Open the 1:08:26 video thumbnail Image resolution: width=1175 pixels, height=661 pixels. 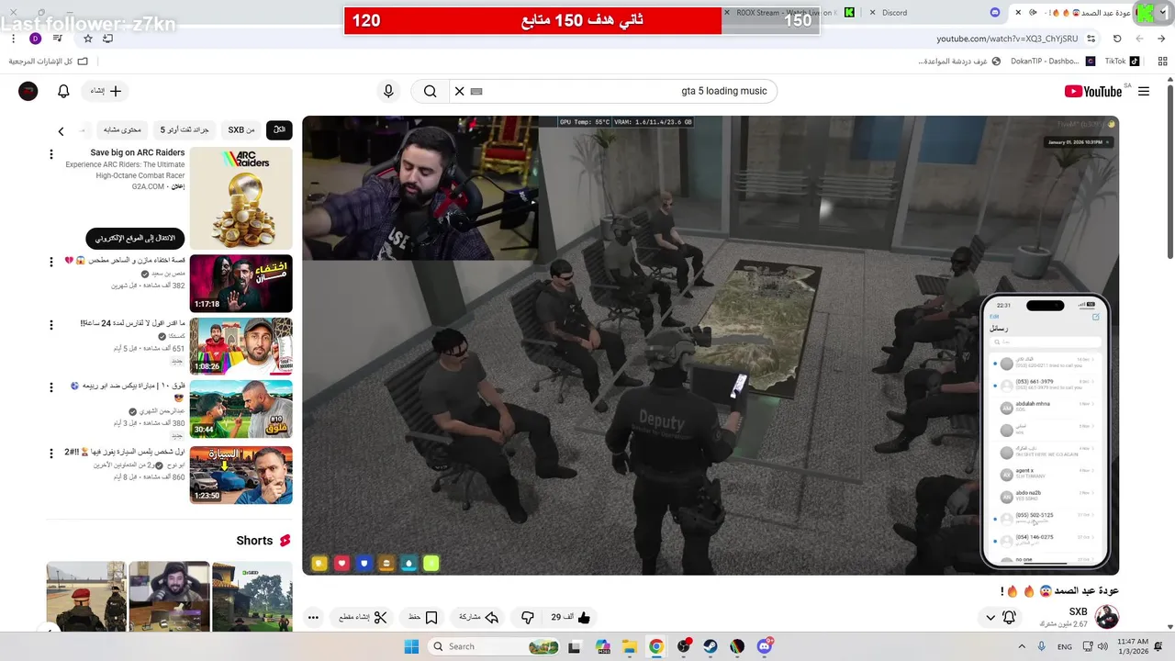pos(241,346)
